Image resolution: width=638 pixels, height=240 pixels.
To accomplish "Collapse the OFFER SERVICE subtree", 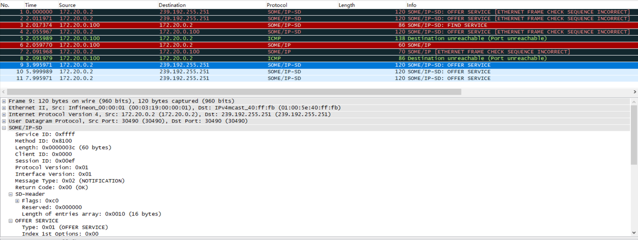I will pos(11,221).
